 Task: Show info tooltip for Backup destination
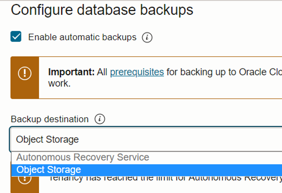point(100,119)
